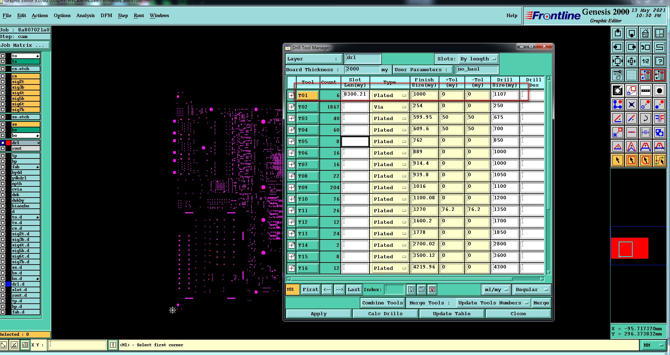This screenshot has width=670, height=355.
Task: Click the First navigation button
Action: coord(310,289)
